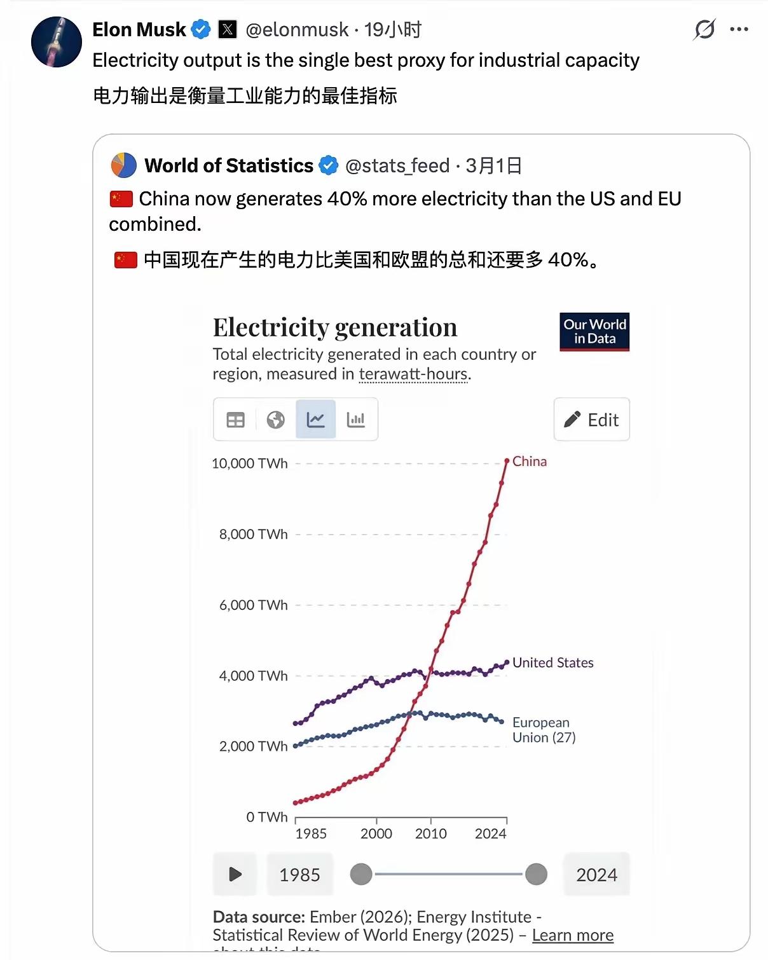Screen dimensions: 768x960
Task: Click the 2024 year button
Action: [596, 874]
